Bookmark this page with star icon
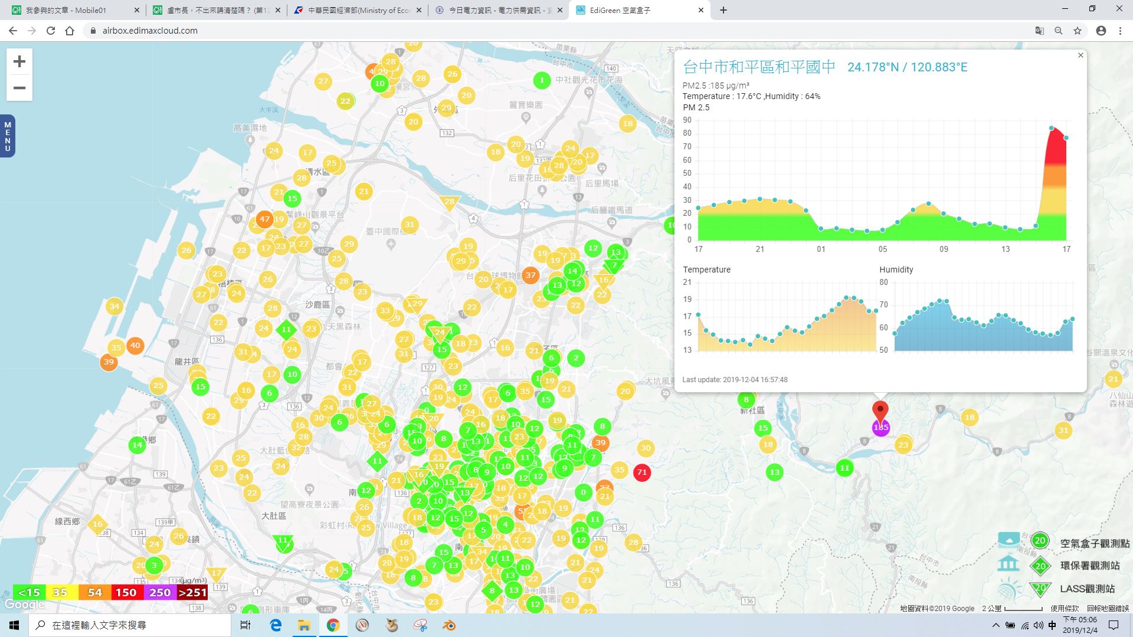This screenshot has height=637, width=1133. pos(1078,31)
